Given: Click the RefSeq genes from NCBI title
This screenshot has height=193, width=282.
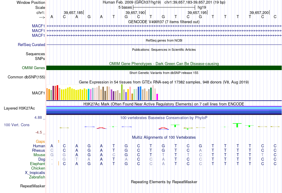Looking at the screenshot, I should [x=164, y=40].
